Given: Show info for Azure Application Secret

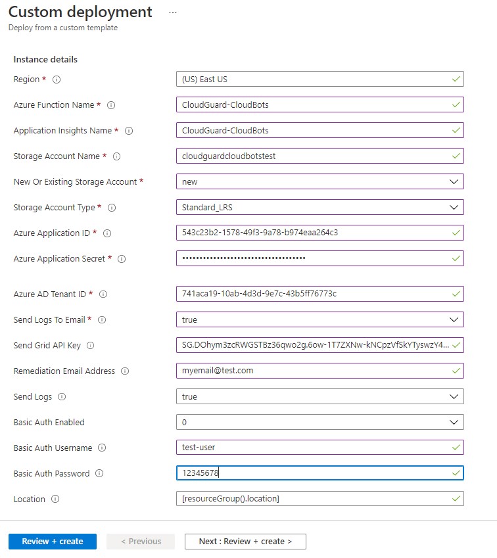Looking at the screenshot, I should (122, 259).
